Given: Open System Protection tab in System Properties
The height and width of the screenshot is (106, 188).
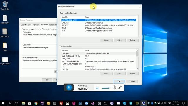Looking at the screenshot, I should [53, 25].
